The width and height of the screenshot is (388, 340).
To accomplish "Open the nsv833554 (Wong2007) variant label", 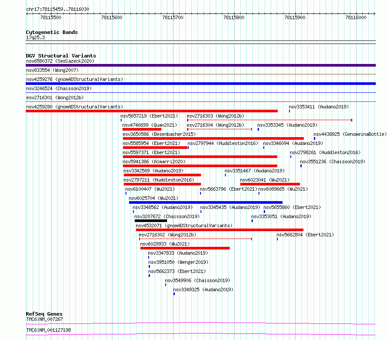I will [x=52, y=70].
